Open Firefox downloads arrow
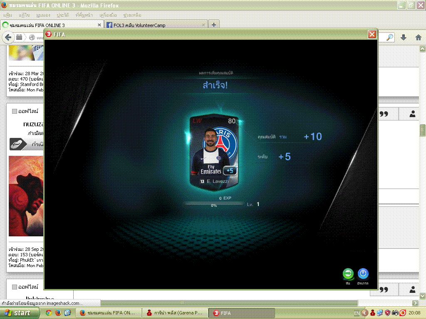 pos(404,37)
